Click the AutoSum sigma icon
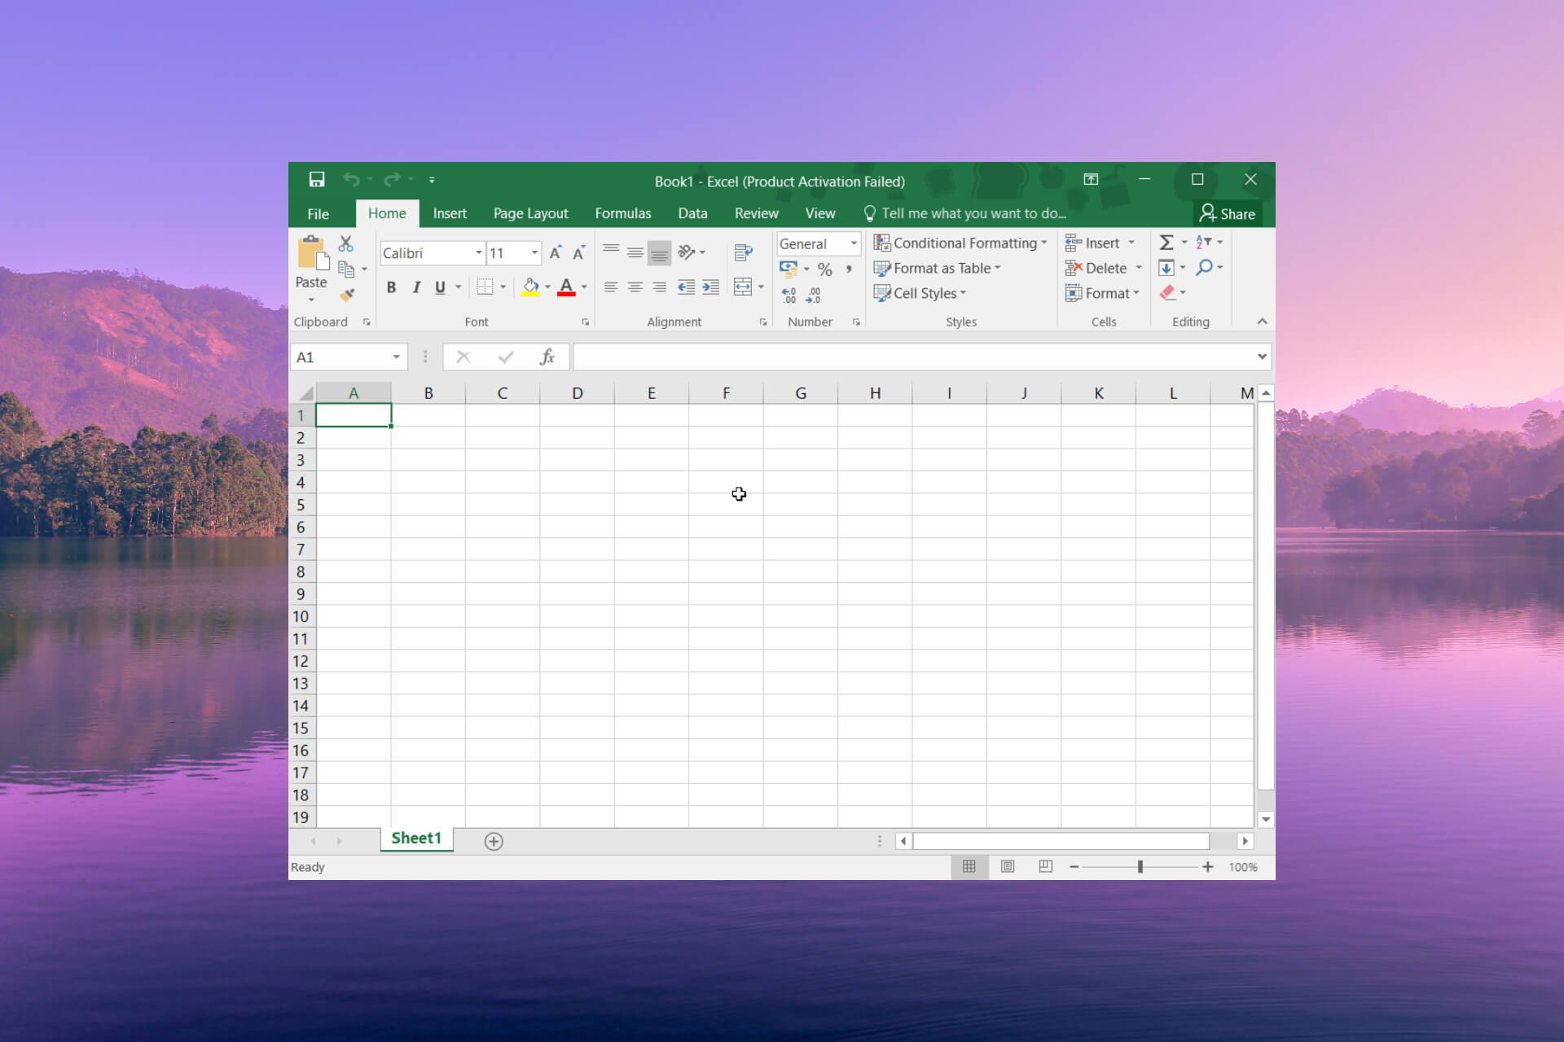The width and height of the screenshot is (1564, 1042). (x=1166, y=243)
